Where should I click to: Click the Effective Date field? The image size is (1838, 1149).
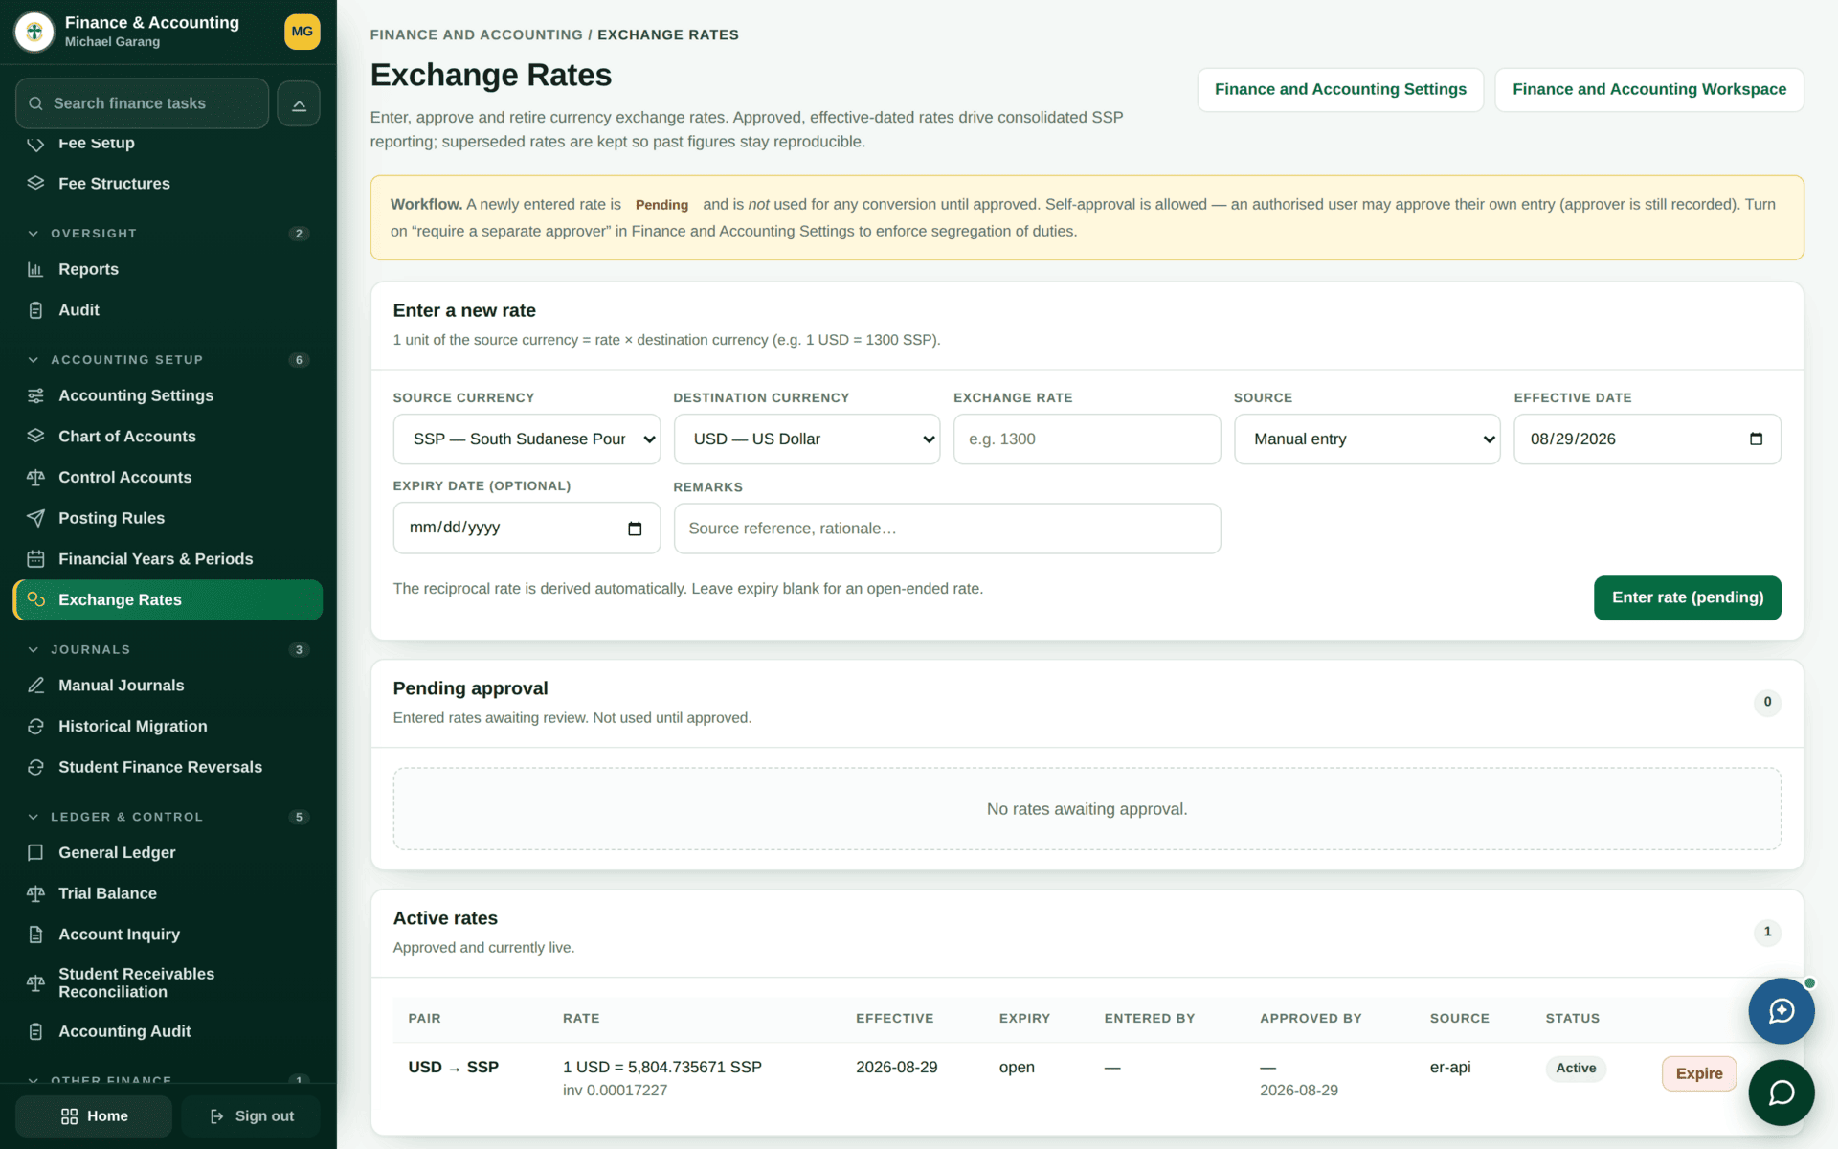(1647, 439)
